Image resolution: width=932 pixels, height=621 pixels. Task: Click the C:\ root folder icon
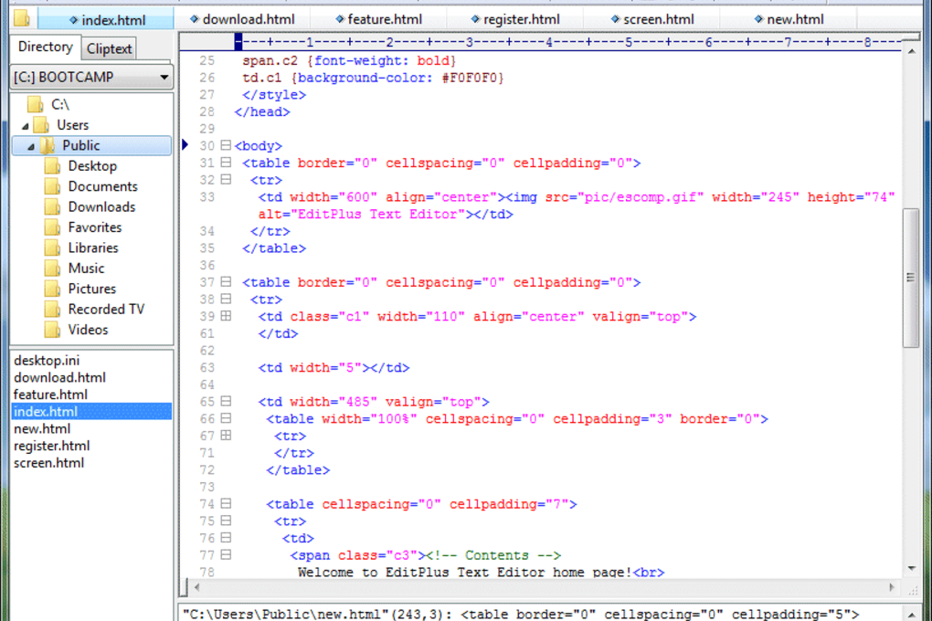(36, 105)
